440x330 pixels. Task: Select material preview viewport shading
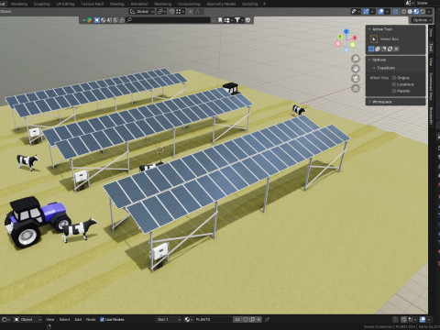coord(416,12)
